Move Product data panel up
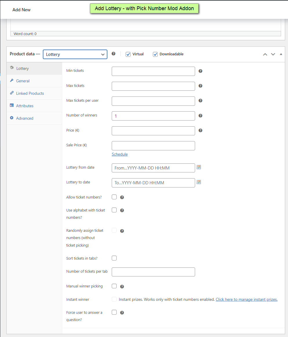The image size is (288, 337). click(265, 54)
